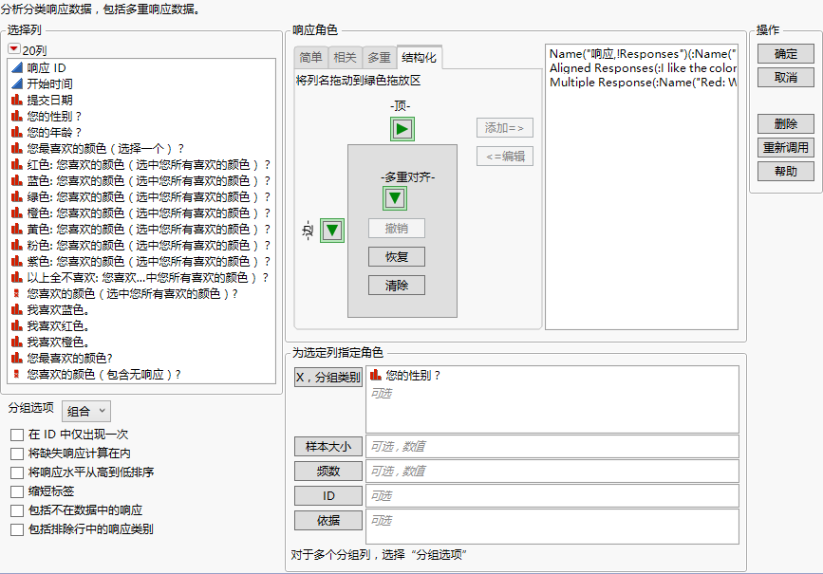Click the nominal icon next to 您的年龄？
This screenshot has height=574, width=823.
17,132
